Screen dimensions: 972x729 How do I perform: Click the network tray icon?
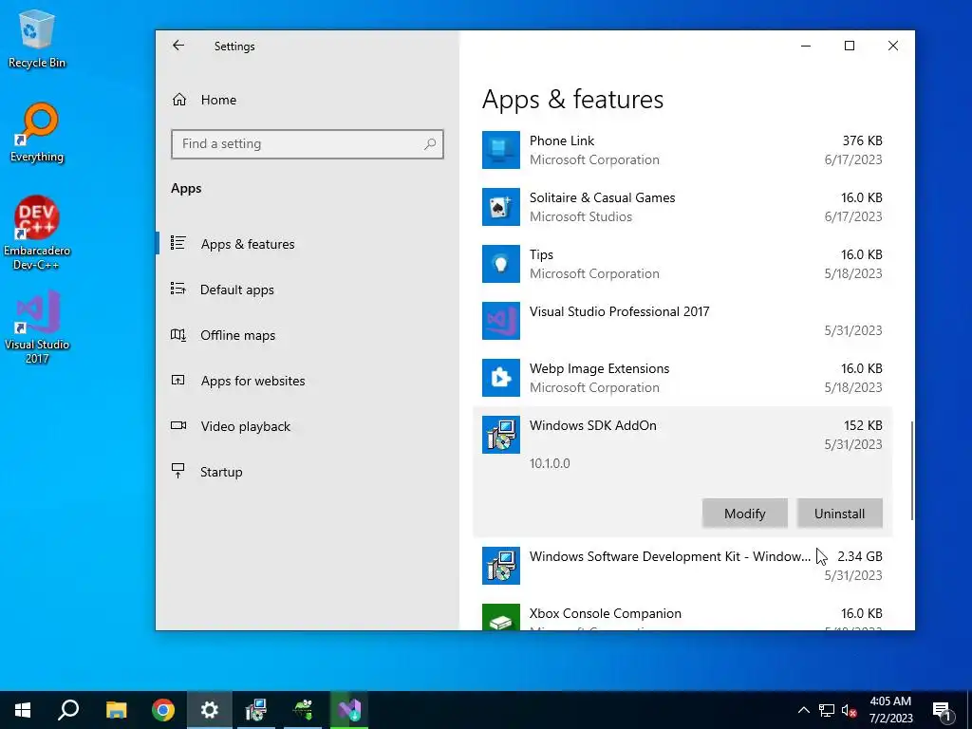pyautogui.click(x=827, y=710)
